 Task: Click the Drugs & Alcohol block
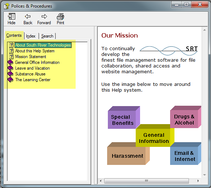coord(186,117)
